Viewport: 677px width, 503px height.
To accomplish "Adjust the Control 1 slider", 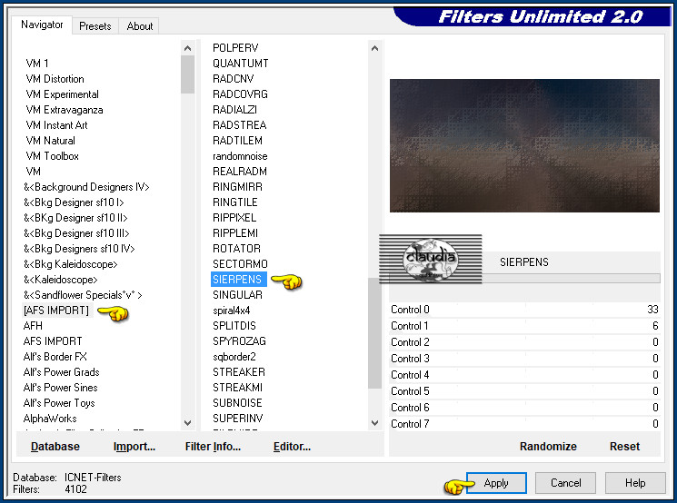I will point(524,326).
